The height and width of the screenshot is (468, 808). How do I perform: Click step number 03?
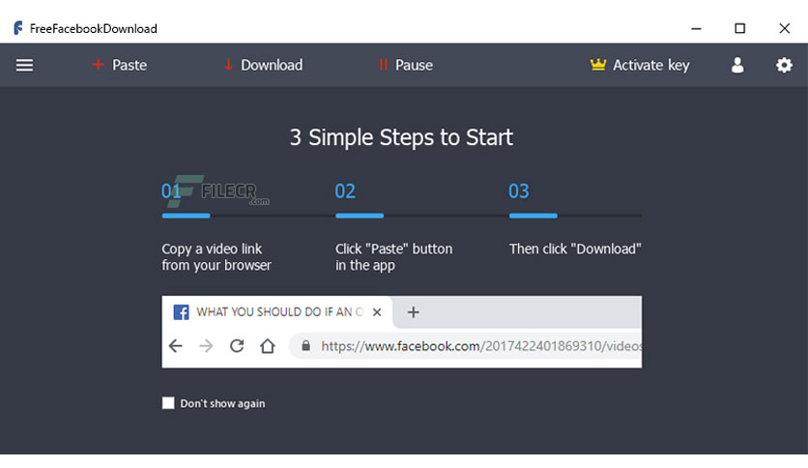tap(519, 191)
